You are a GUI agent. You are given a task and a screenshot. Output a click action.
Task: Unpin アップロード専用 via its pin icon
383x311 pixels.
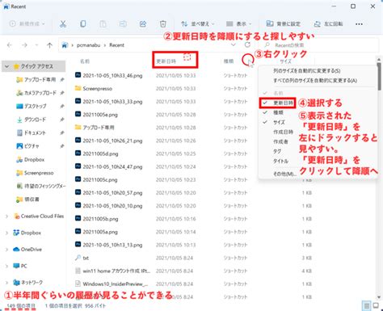(62, 80)
